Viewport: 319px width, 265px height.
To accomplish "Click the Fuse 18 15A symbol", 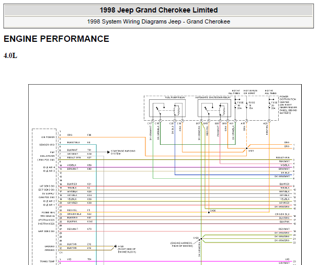I will 247,106.
